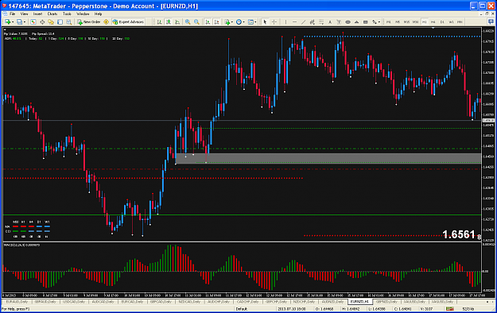The width and height of the screenshot is (497, 313).
Task: Switch to the USDCAD,Daily chart tab
Action: click(x=74, y=302)
